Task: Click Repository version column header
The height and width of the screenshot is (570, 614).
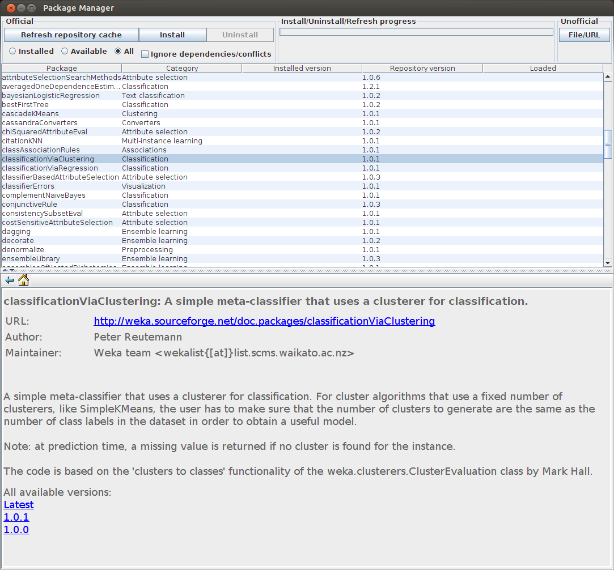Action: coord(422,68)
